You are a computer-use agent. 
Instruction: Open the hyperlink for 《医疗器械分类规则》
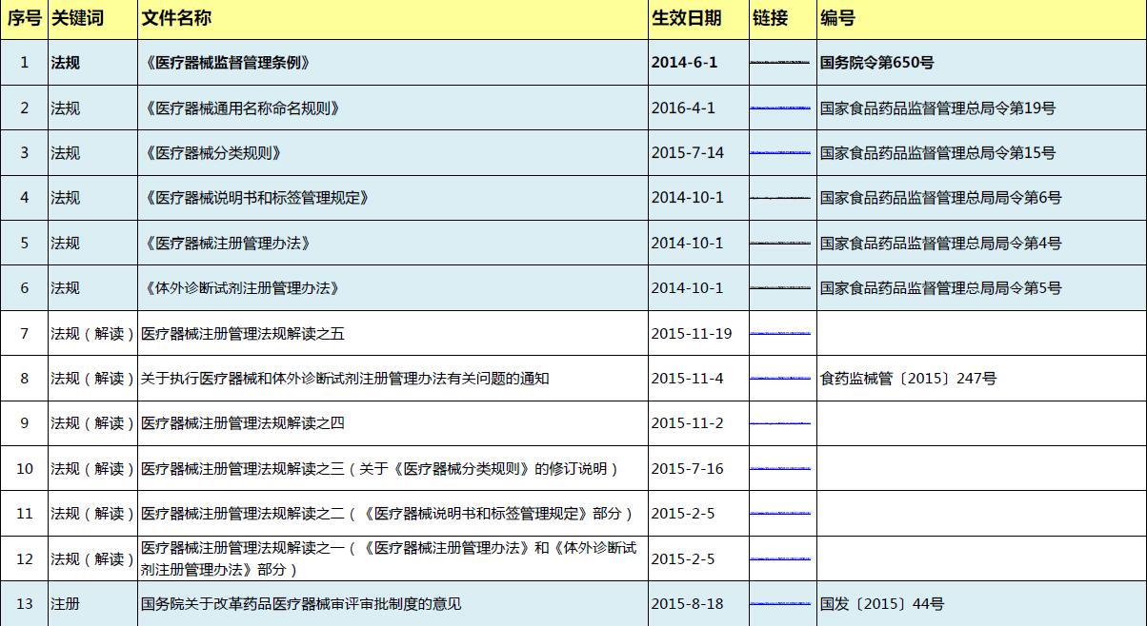pos(780,153)
